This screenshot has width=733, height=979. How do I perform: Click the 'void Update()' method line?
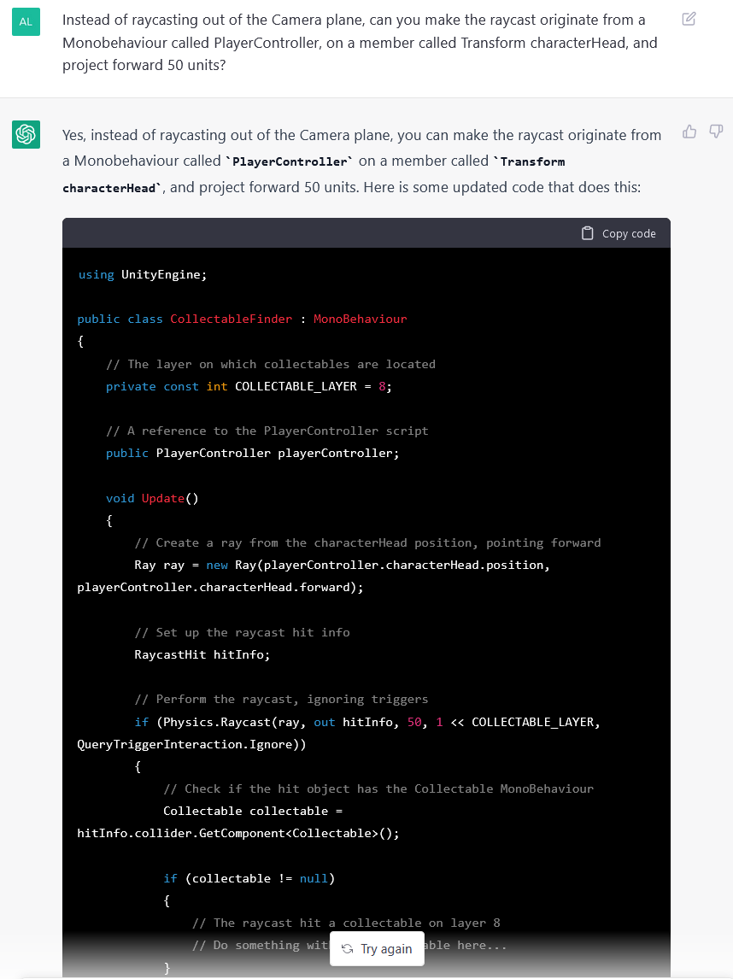point(152,498)
